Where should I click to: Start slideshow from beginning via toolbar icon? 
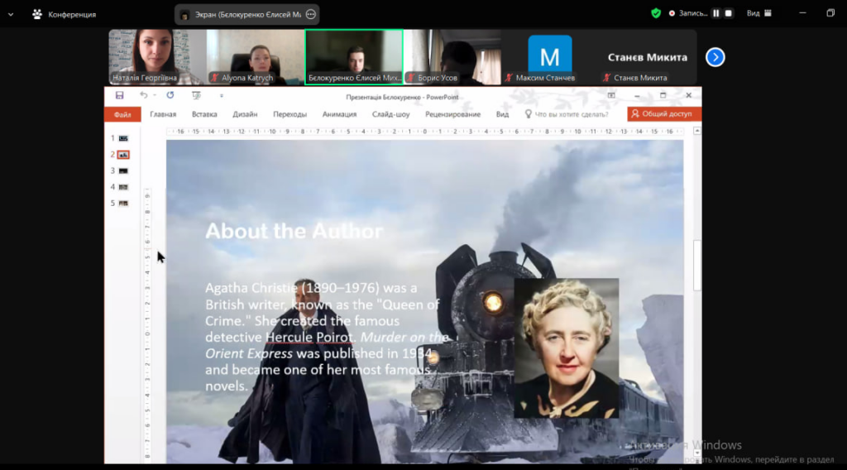tap(196, 96)
